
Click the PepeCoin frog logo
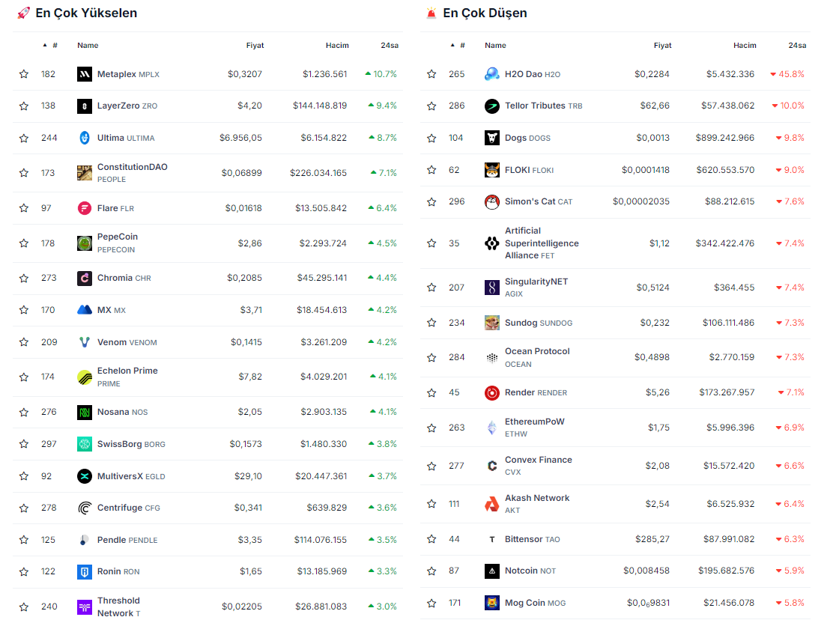click(x=84, y=243)
